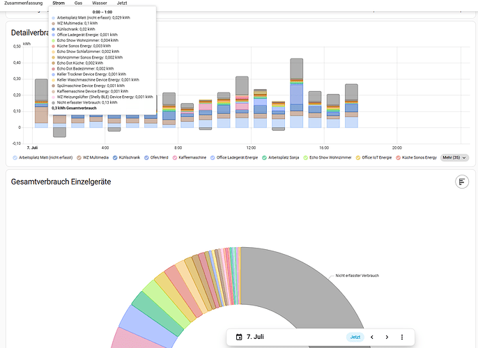Go to the previous day arrow
The width and height of the screenshot is (478, 348).
[372, 337]
